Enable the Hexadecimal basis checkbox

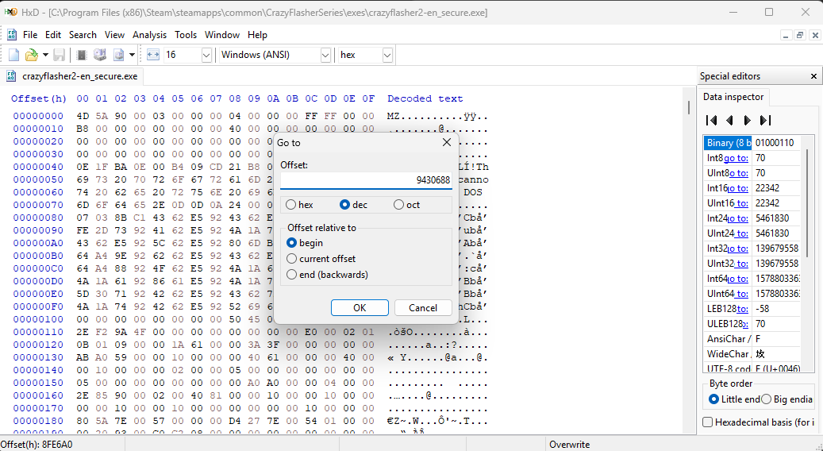coord(708,422)
